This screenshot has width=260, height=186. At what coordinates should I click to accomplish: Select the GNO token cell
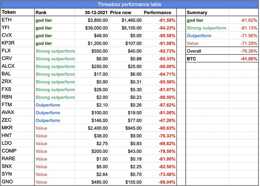click(x=17, y=182)
